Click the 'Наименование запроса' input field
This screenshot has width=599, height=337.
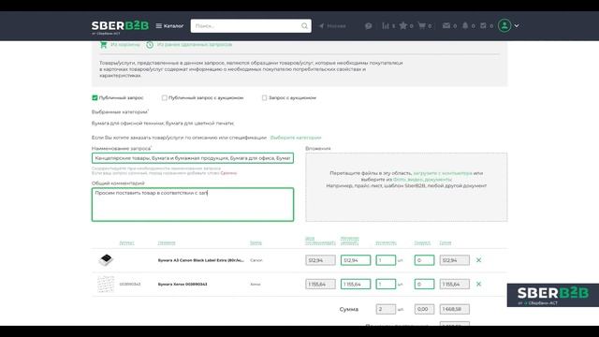point(193,158)
